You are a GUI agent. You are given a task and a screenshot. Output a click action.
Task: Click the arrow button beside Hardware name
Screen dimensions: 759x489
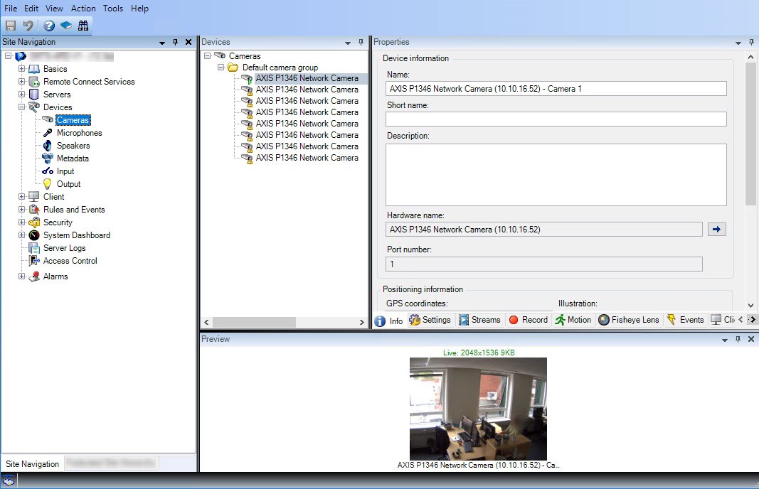coord(717,229)
